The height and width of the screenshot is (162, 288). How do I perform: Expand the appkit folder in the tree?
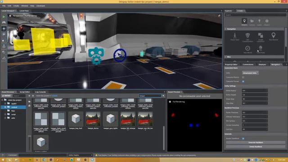(x=5, y=103)
